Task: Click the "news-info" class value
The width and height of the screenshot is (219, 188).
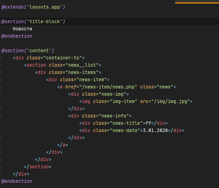Action: tap(114, 116)
